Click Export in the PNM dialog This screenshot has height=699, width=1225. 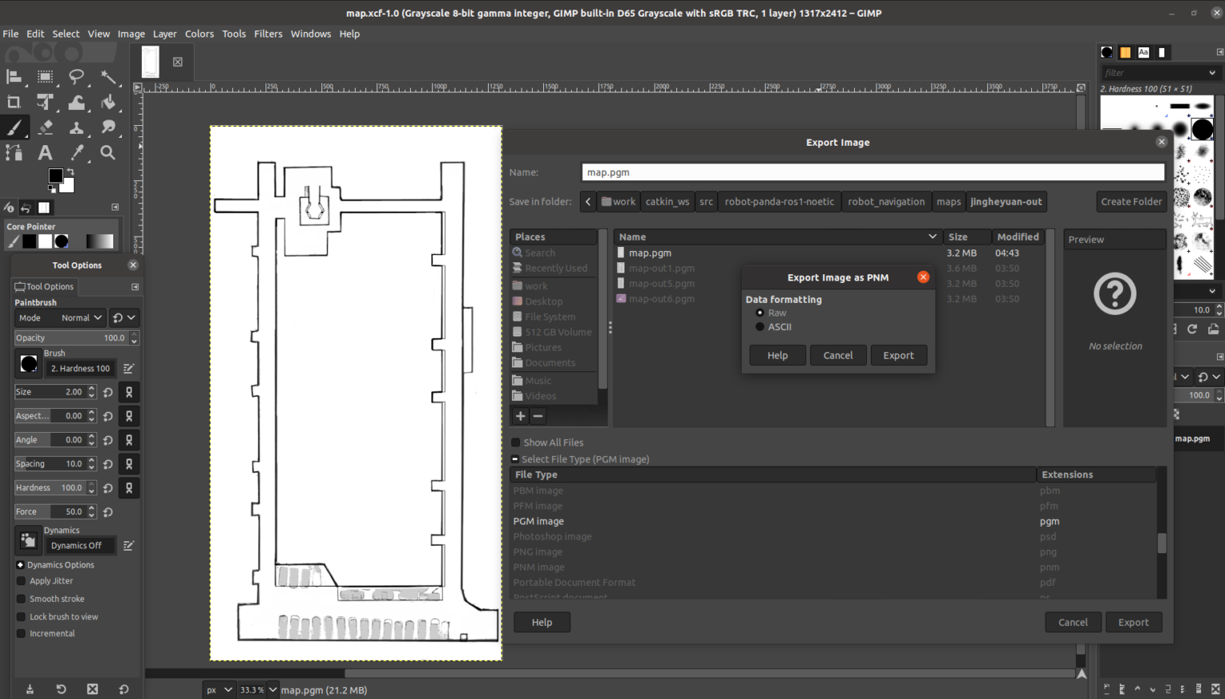click(x=898, y=355)
